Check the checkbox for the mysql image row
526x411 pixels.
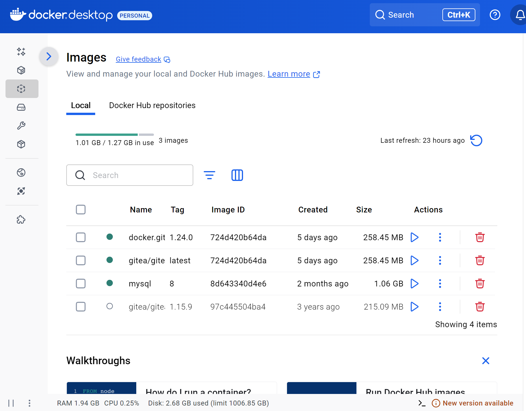(x=81, y=284)
